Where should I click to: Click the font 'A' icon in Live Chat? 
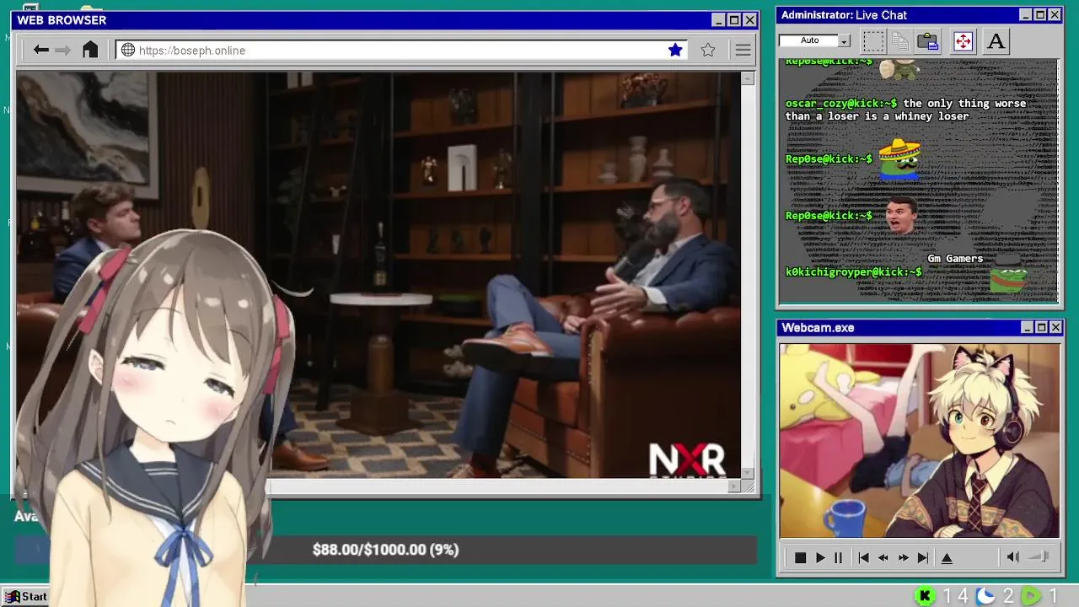996,40
